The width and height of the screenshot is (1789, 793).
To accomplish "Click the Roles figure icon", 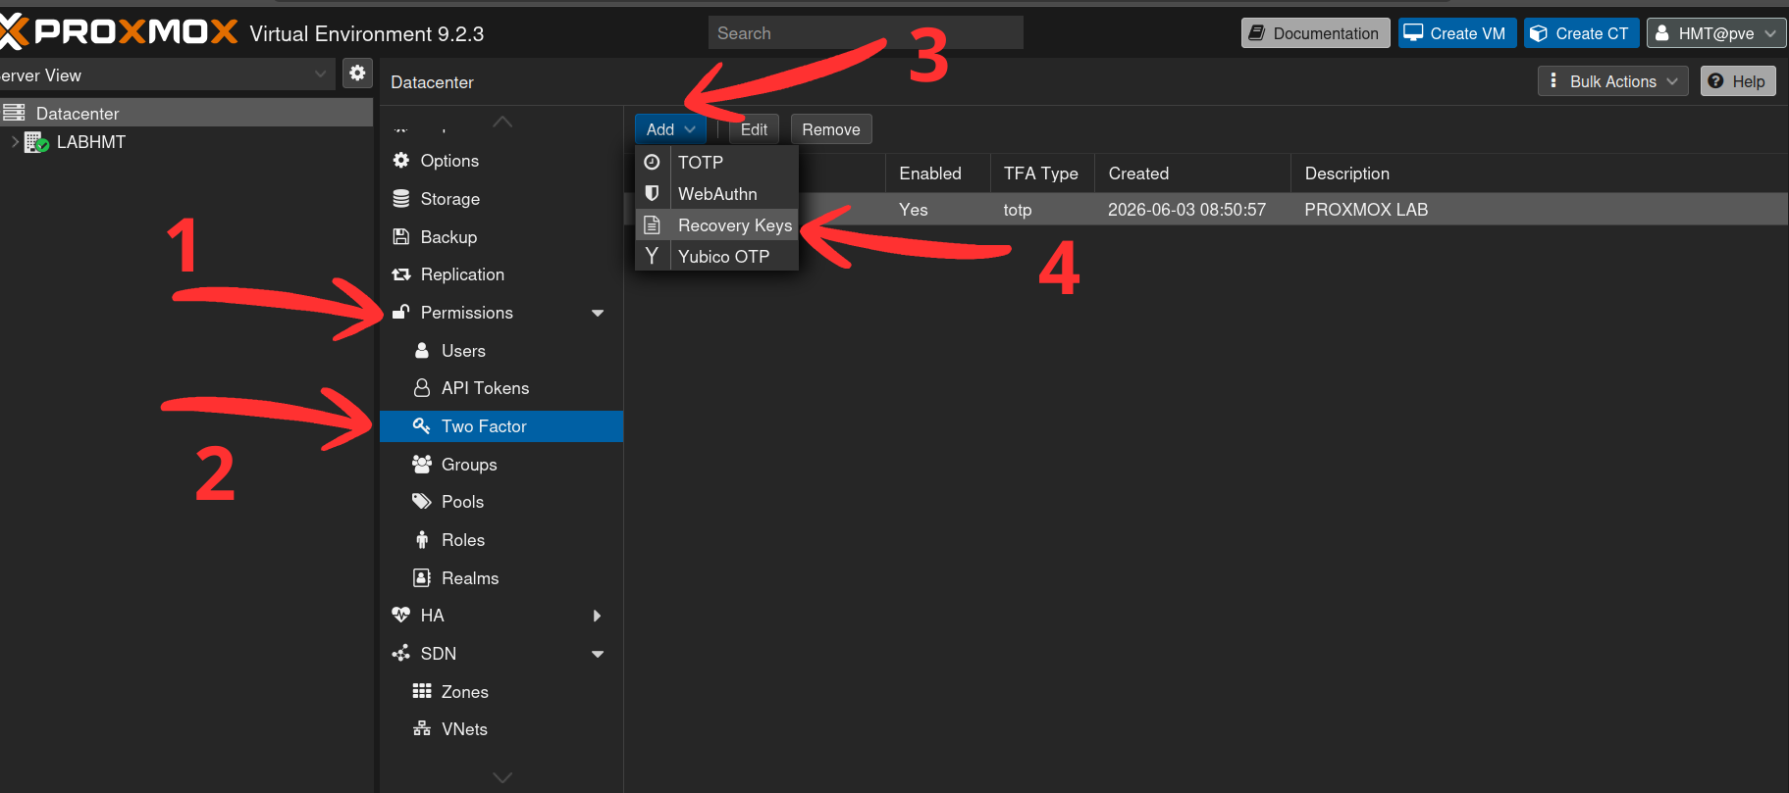I will pos(422,540).
